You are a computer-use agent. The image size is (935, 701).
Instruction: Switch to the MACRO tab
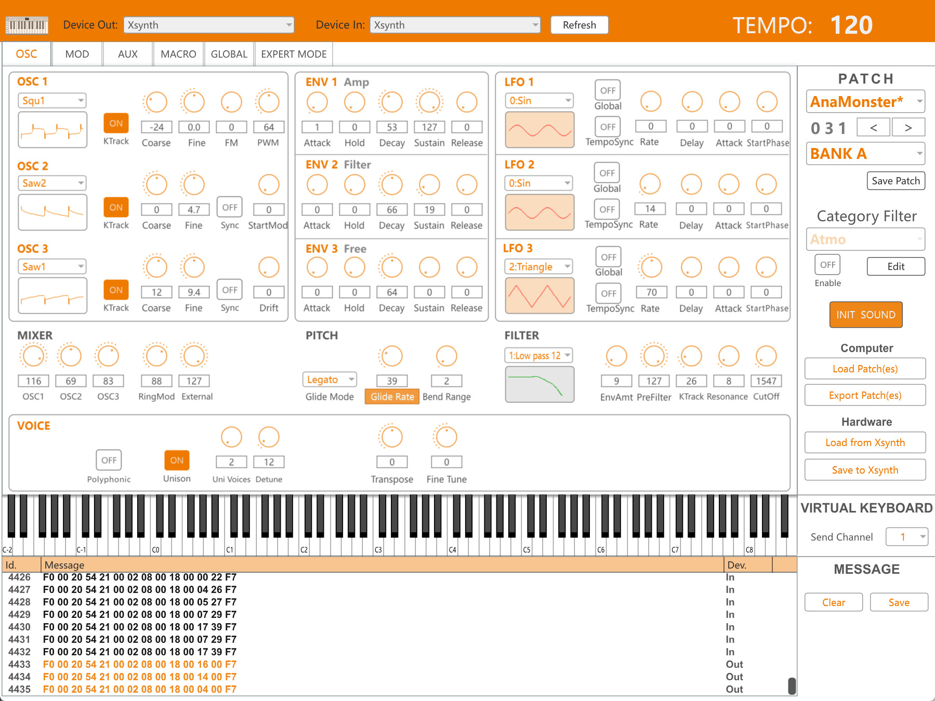[178, 54]
